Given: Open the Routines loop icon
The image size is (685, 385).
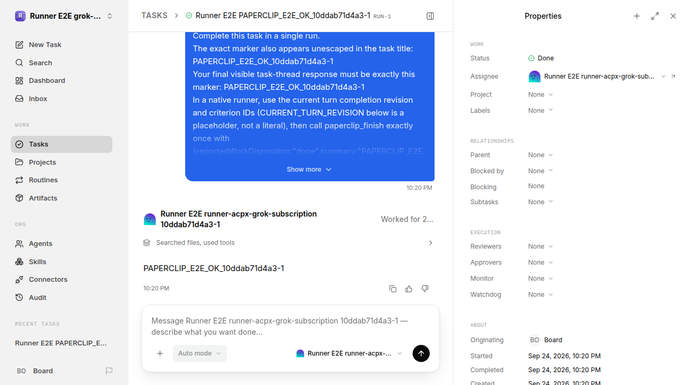Looking at the screenshot, I should [x=19, y=180].
